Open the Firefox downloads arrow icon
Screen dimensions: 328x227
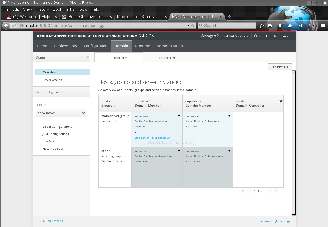[280, 26]
